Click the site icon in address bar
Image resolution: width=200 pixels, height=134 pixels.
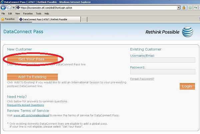tap(18, 8)
